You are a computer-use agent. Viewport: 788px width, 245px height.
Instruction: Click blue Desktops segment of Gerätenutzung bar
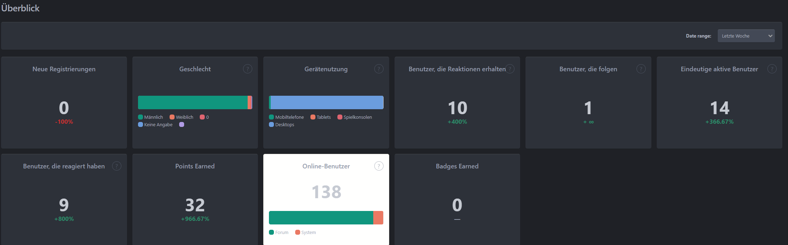click(327, 102)
